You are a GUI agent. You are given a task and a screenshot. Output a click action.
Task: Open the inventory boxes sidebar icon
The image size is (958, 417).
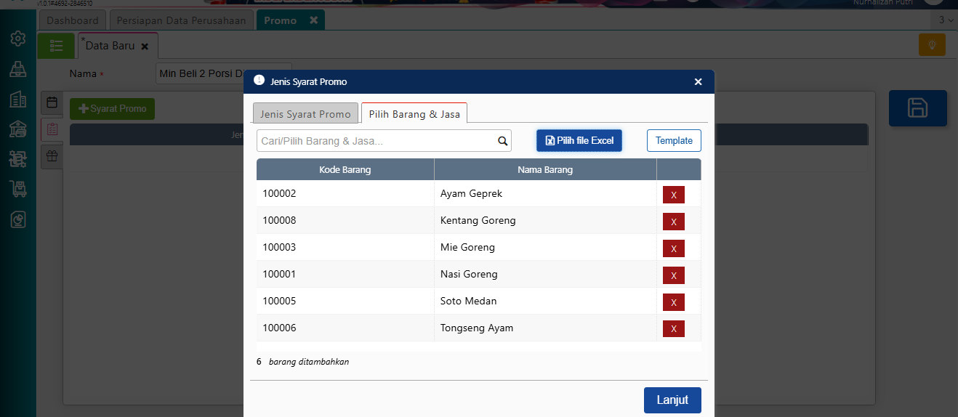pyautogui.click(x=18, y=159)
